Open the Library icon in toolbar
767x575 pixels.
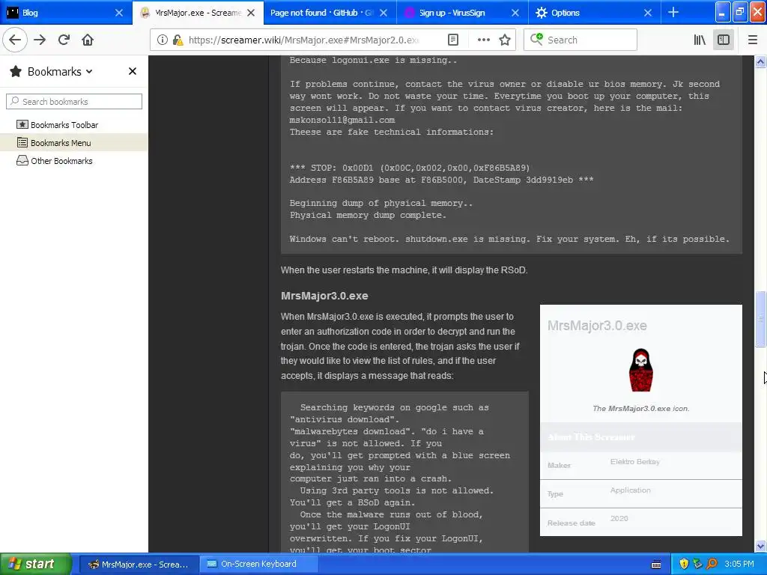tap(700, 40)
